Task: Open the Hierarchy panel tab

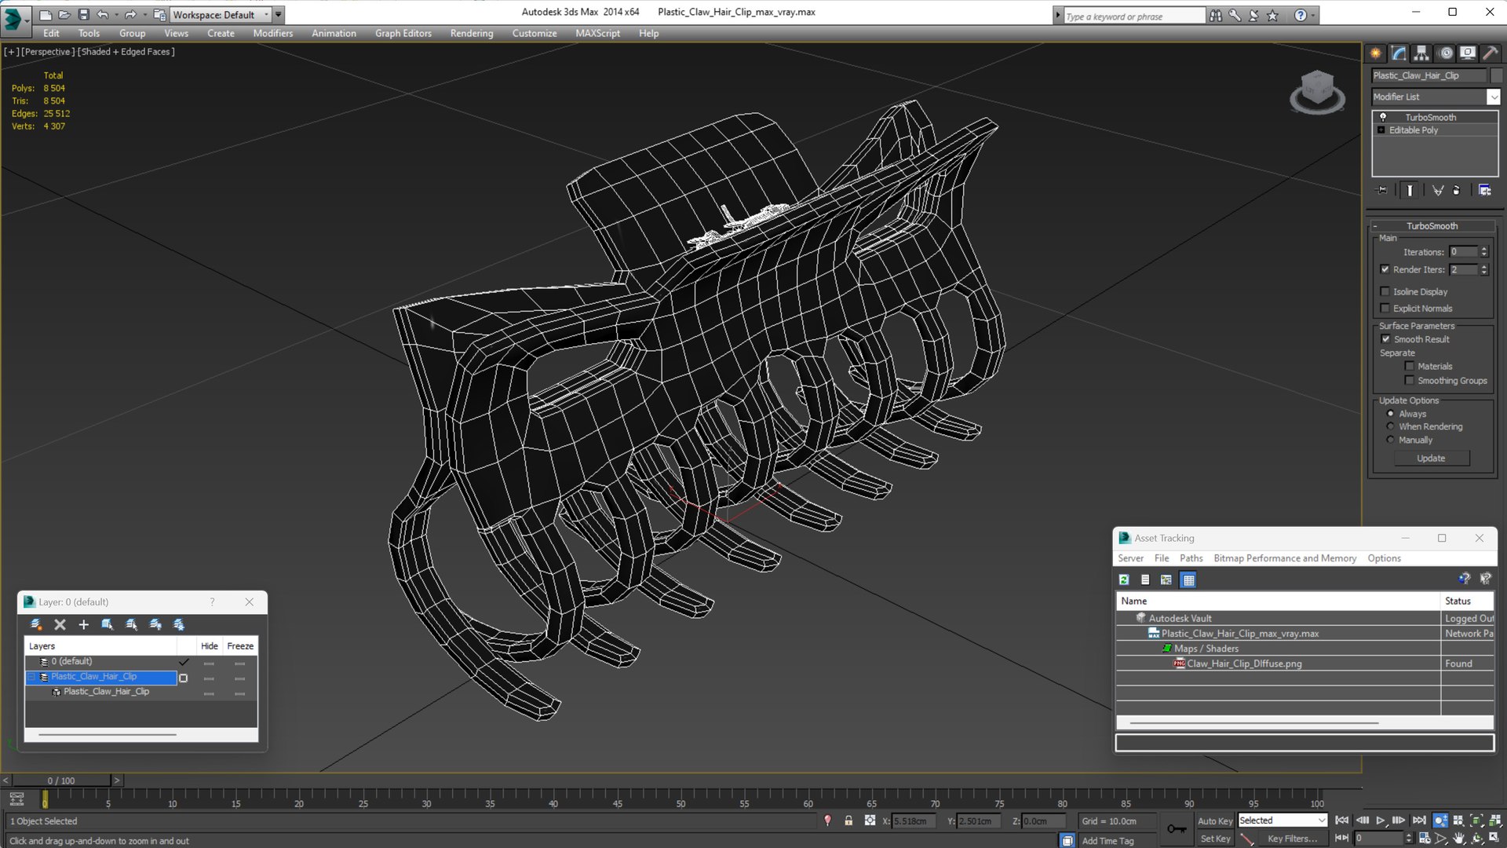Action: click(x=1421, y=53)
